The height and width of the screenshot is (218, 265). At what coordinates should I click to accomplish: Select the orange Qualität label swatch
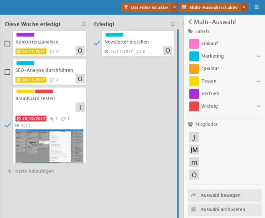click(x=194, y=69)
